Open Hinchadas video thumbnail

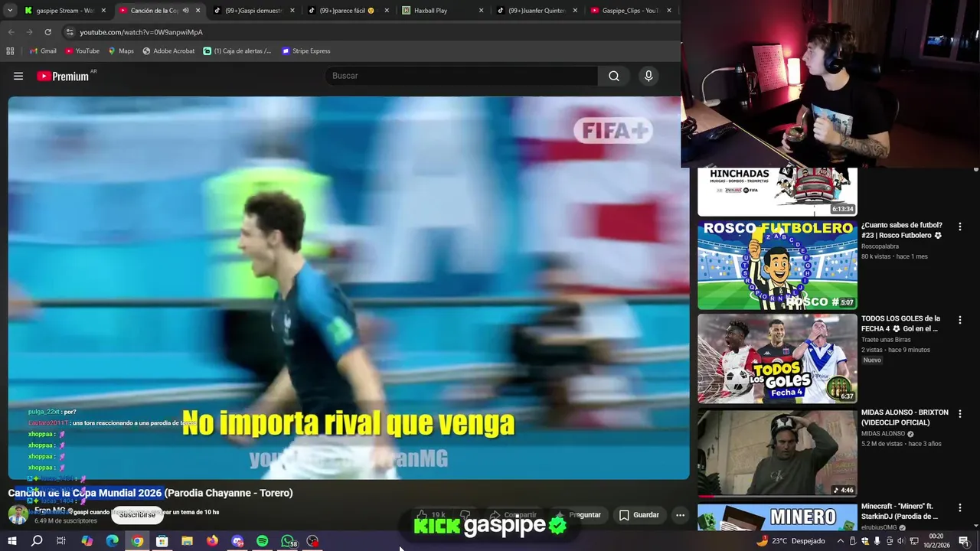tap(777, 191)
